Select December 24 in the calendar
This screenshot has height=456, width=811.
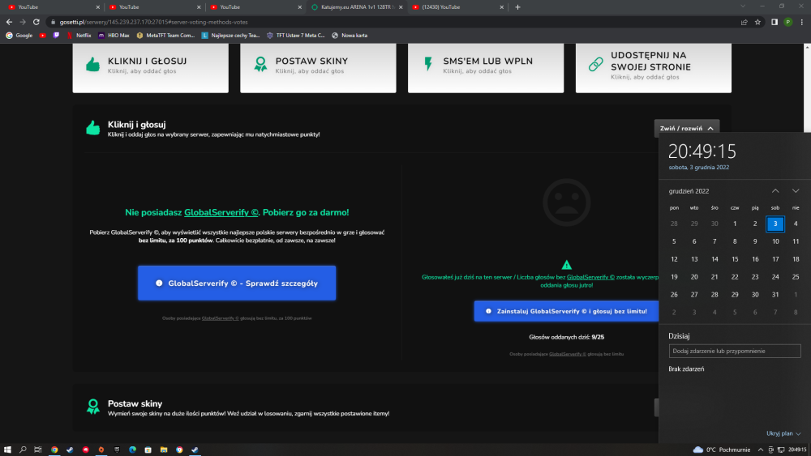click(775, 277)
